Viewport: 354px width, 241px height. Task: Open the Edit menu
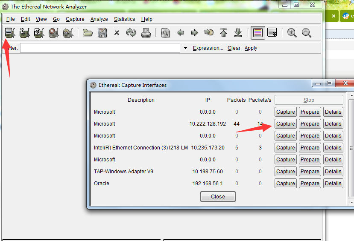25,19
